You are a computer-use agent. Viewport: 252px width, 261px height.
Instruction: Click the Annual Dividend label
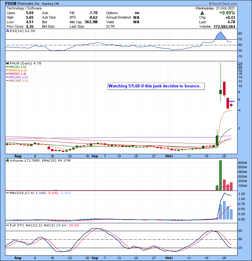[x=118, y=18]
